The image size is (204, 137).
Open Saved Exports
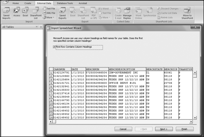click(63, 13)
